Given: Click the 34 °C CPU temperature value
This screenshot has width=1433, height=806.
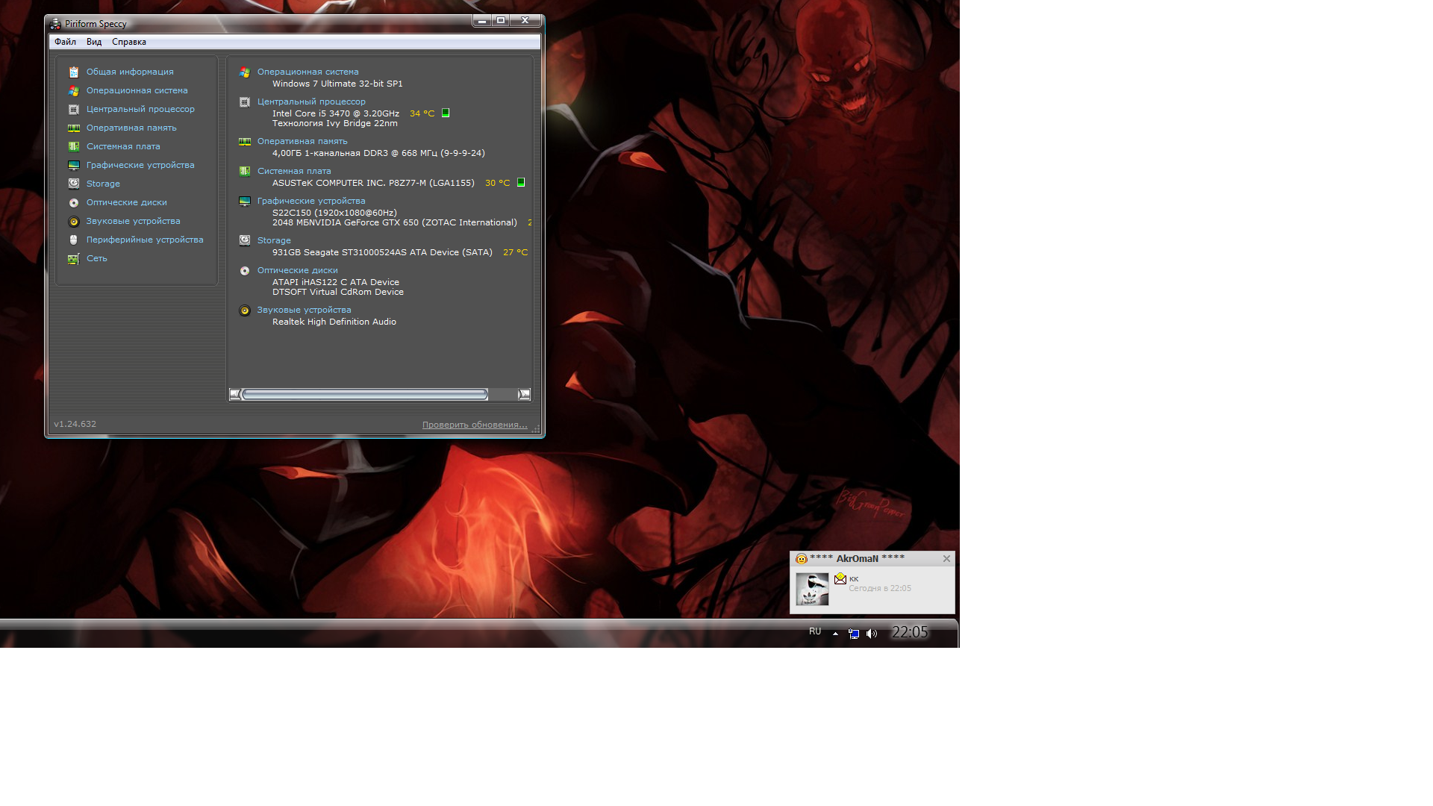Looking at the screenshot, I should (422, 113).
